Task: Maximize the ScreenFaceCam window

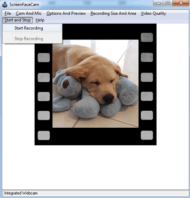Action: (x=168, y=3)
